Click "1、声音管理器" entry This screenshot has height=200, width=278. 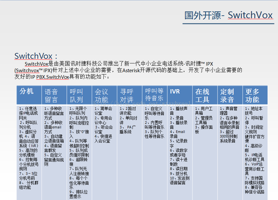[228, 111]
